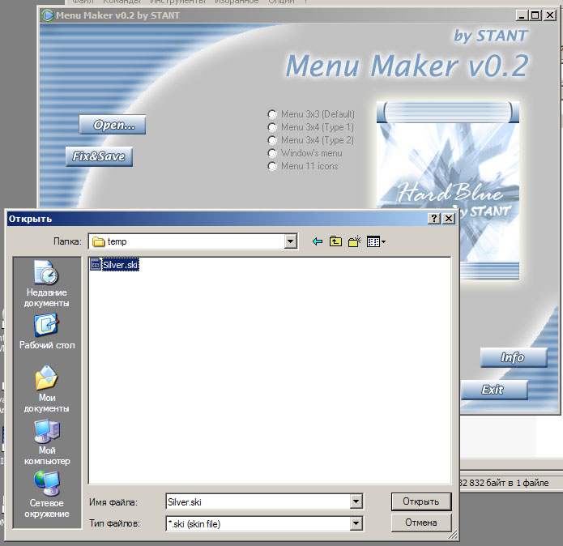Click the Open... button in Menu Maker

[x=113, y=125]
